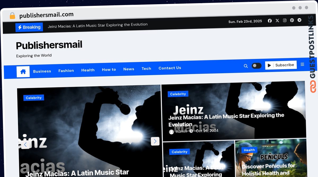Viewport: 318px width, 177px height.
Task: Click the Exploring the World tagline
Action: point(34,56)
